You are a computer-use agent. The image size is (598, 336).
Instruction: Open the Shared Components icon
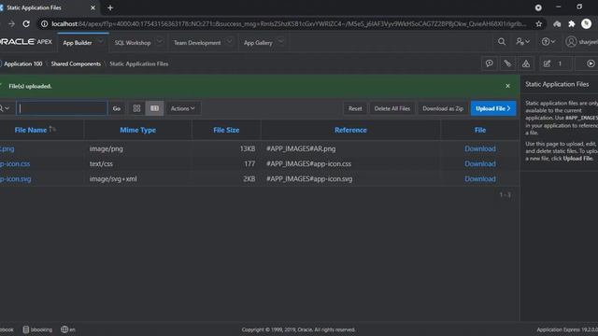[526, 63]
